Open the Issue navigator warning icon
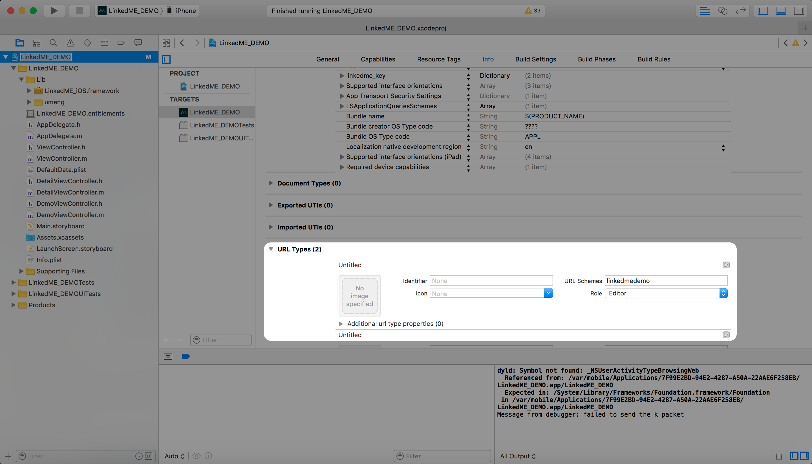 [x=70, y=43]
